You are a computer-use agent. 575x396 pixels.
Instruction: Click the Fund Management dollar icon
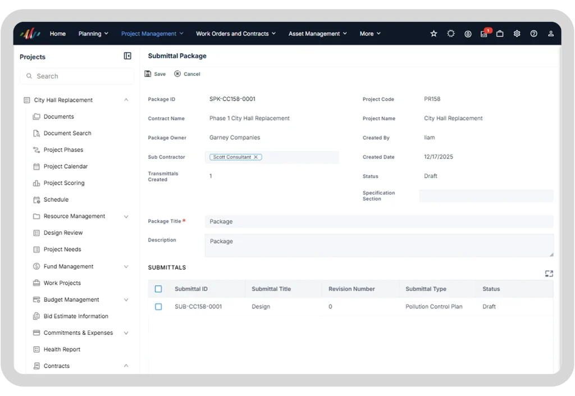point(36,266)
